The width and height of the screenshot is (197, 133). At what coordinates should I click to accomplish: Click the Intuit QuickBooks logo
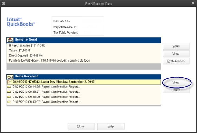(21, 22)
